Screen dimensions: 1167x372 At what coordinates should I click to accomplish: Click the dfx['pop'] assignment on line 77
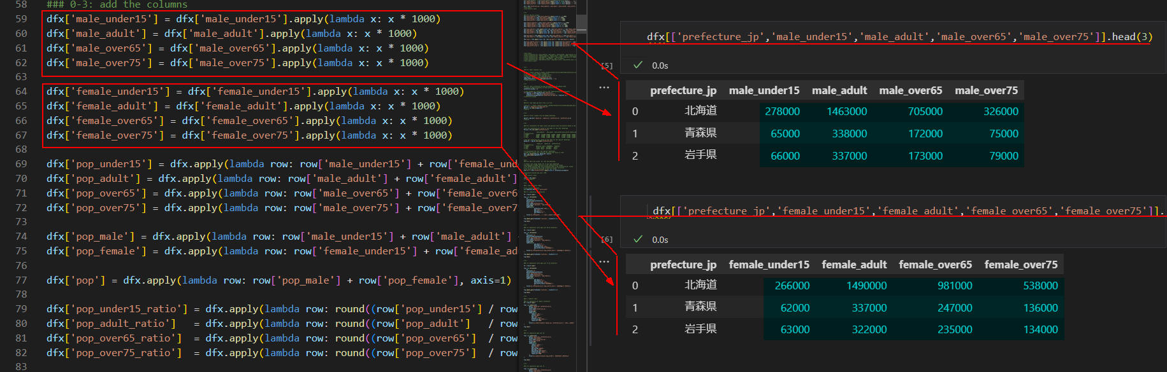[x=279, y=280]
